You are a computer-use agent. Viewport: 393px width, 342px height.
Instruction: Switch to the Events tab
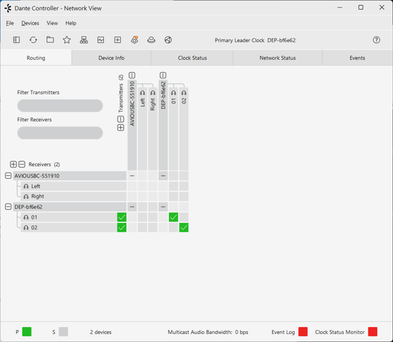(x=357, y=58)
